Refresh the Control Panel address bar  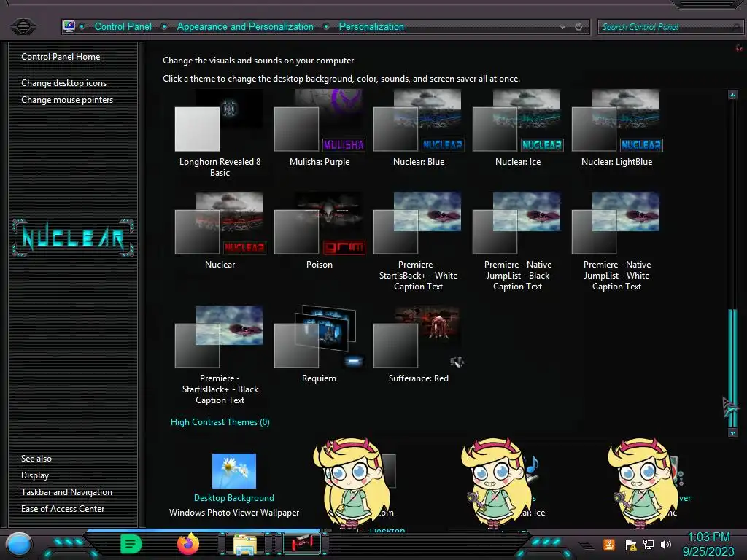[578, 27]
